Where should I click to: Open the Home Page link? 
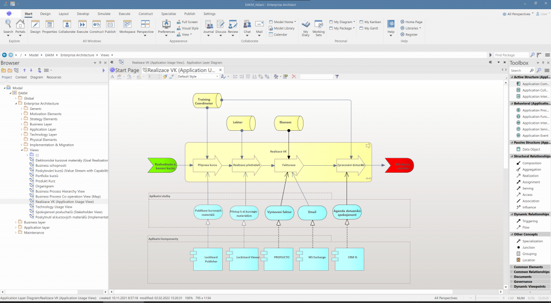pyautogui.click(x=411, y=22)
